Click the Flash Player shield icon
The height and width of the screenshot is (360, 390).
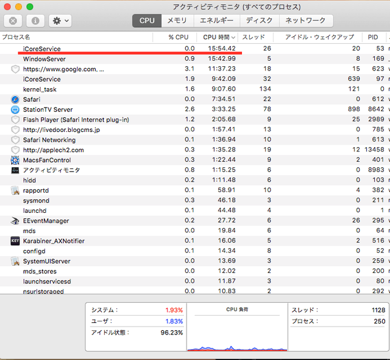coord(15,120)
